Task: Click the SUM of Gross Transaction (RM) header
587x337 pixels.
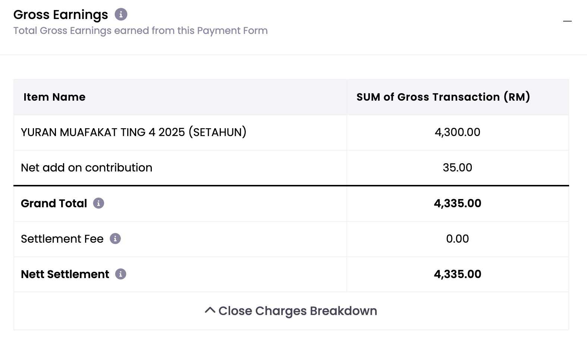Action: [443, 97]
